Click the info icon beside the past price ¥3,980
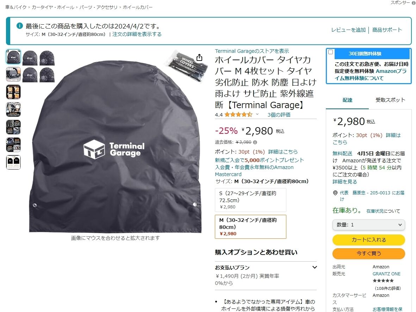 pyautogui.click(x=255, y=142)
